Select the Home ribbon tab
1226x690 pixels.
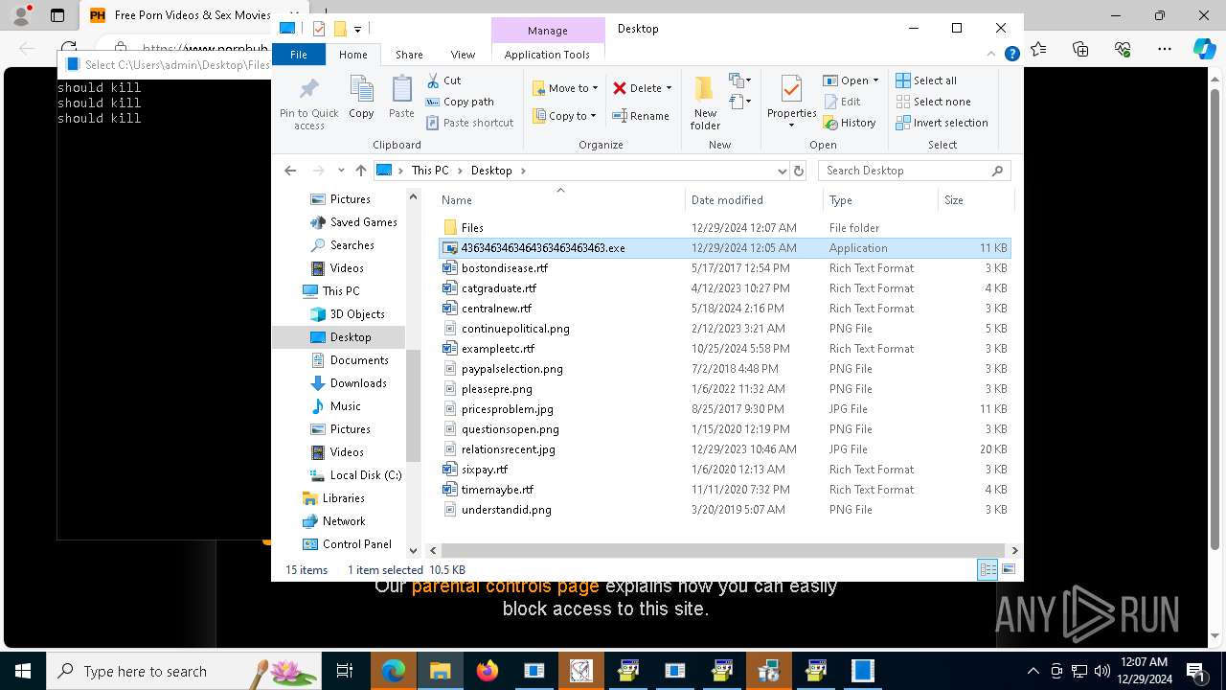[352, 55]
